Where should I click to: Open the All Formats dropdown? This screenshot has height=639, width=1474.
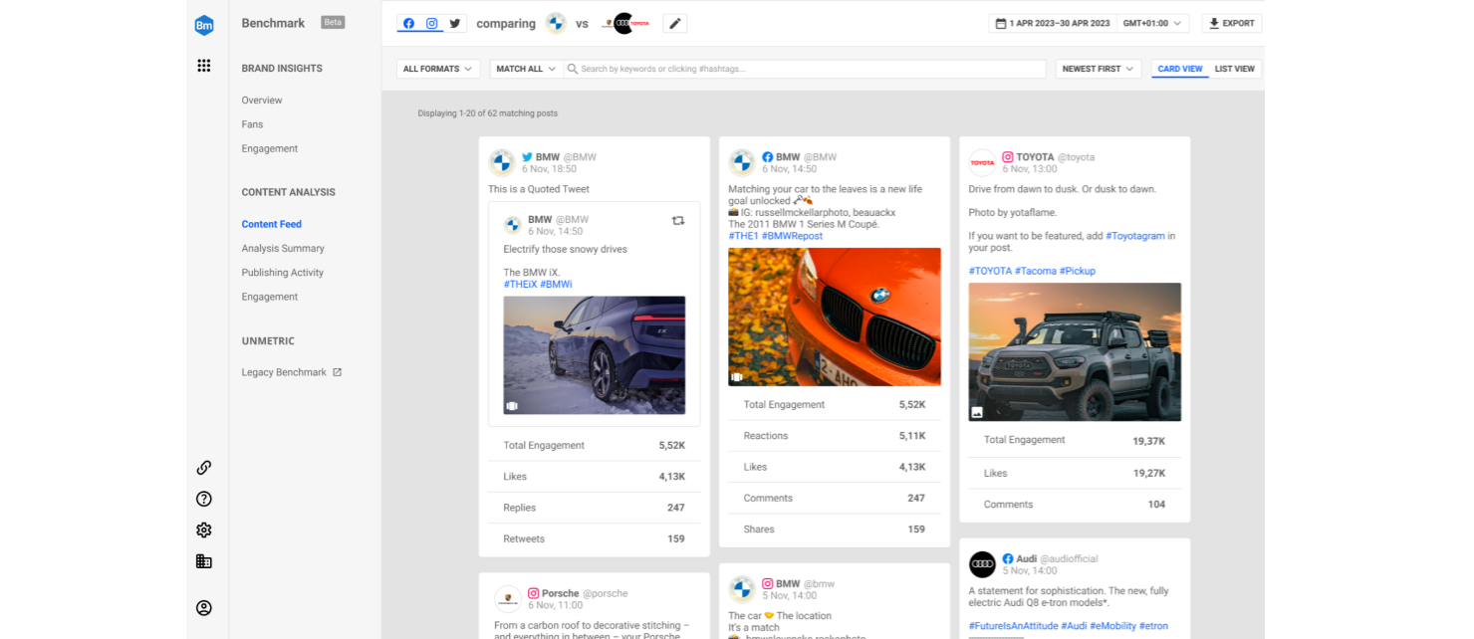click(x=438, y=69)
